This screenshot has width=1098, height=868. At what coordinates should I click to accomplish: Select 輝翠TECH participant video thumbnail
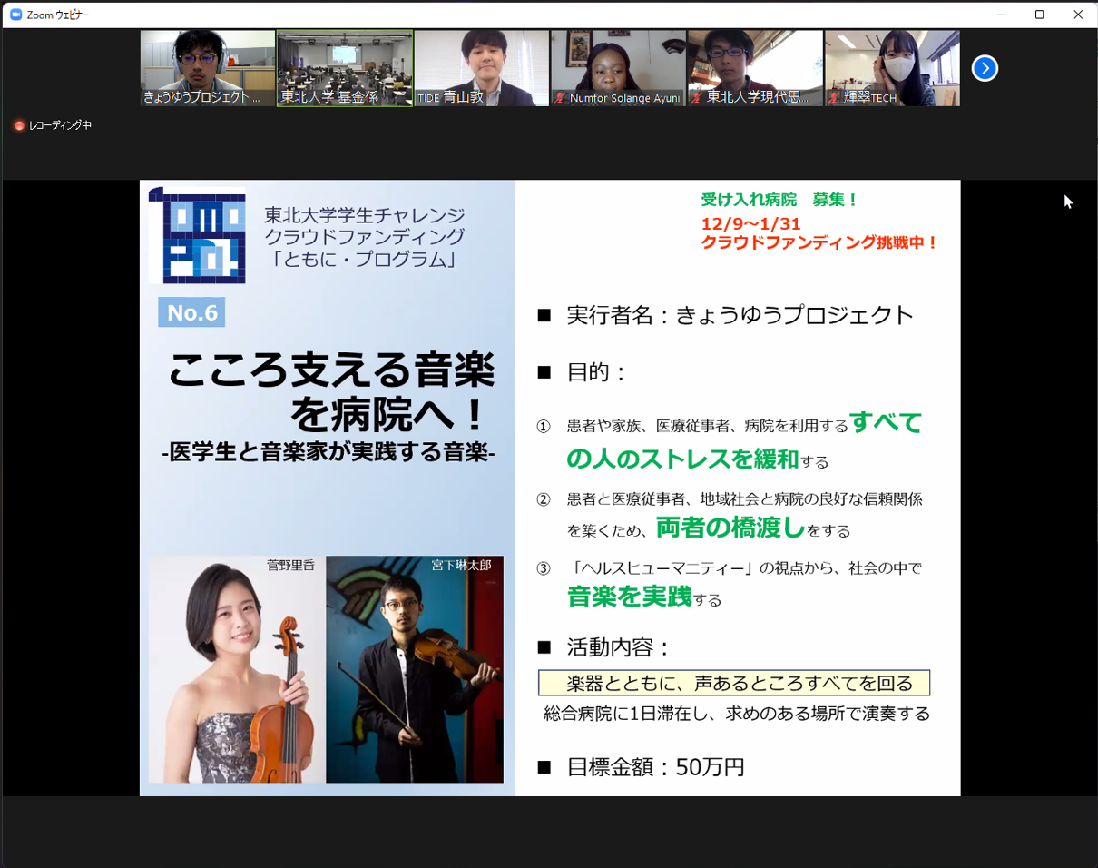(892, 68)
